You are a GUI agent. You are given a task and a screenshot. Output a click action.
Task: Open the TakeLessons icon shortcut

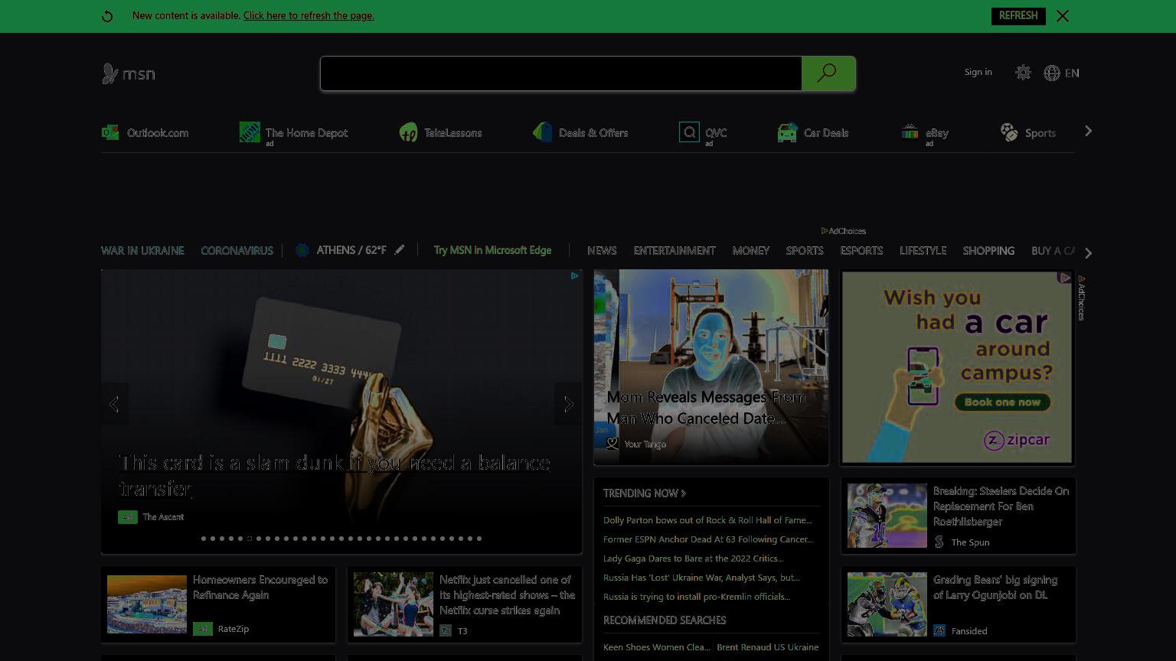click(x=408, y=132)
